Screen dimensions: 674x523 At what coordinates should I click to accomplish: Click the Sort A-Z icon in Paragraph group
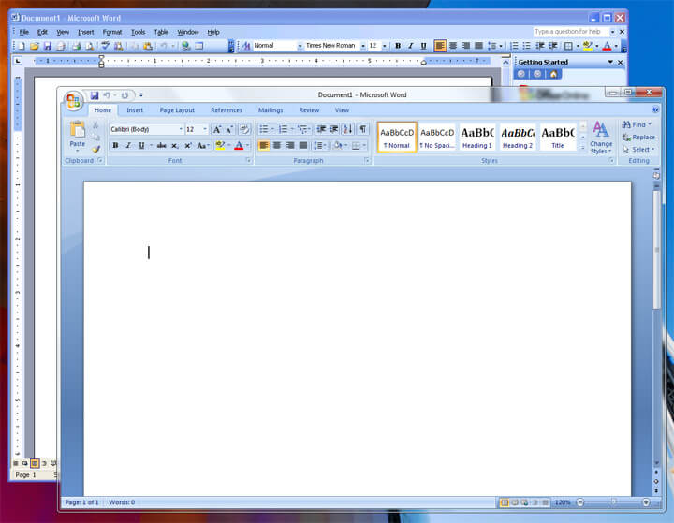click(347, 129)
